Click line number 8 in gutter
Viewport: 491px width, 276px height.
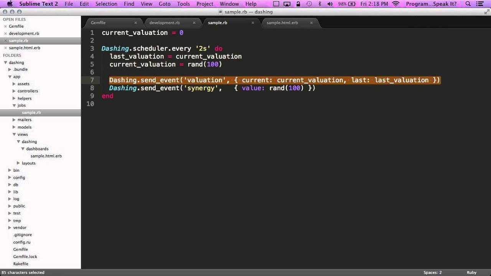pos(92,88)
